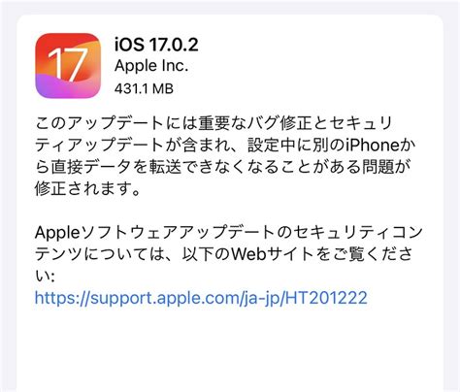Image resolution: width=460 pixels, height=392 pixels.
Task: Select the iOS 17.0.2 title
Action: [156, 45]
